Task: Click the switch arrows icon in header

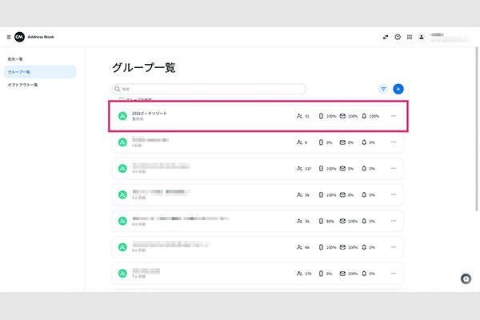Action: click(385, 37)
